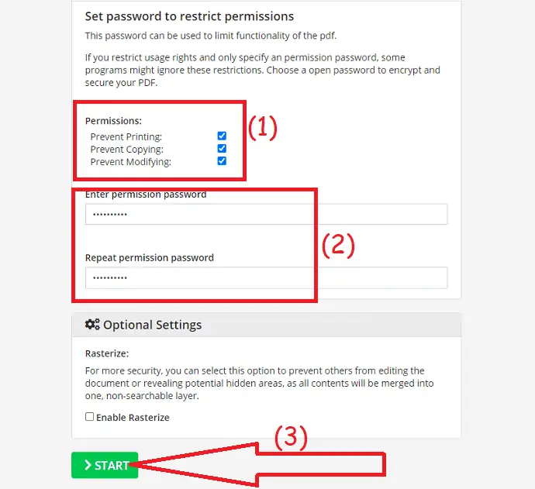Click the Permissions: heading

point(113,121)
